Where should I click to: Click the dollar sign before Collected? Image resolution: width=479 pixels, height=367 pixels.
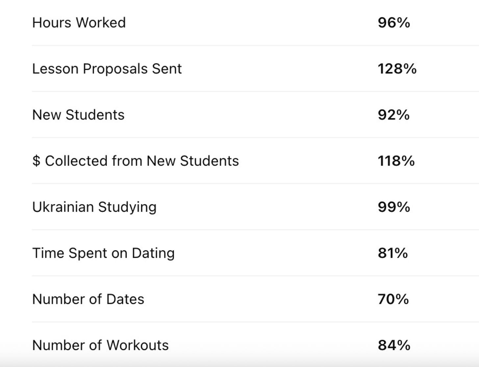36,161
